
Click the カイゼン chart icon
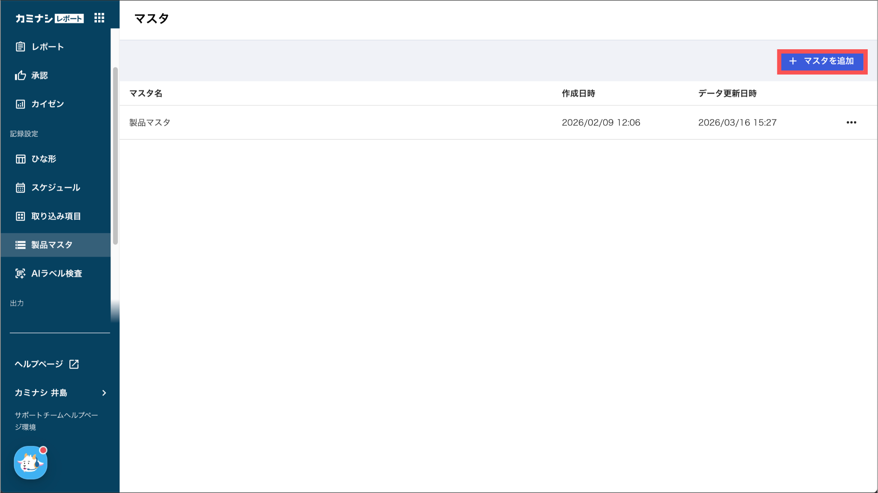[20, 104]
